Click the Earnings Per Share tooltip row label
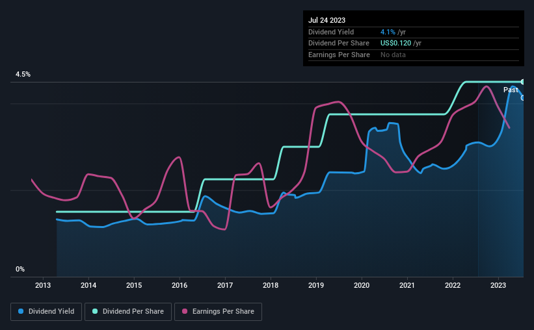This screenshot has width=534, height=330. pyautogui.click(x=340, y=55)
